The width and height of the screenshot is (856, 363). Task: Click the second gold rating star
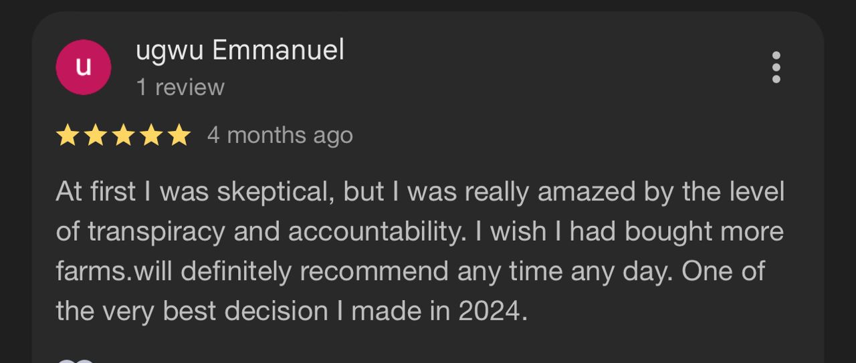tap(95, 136)
